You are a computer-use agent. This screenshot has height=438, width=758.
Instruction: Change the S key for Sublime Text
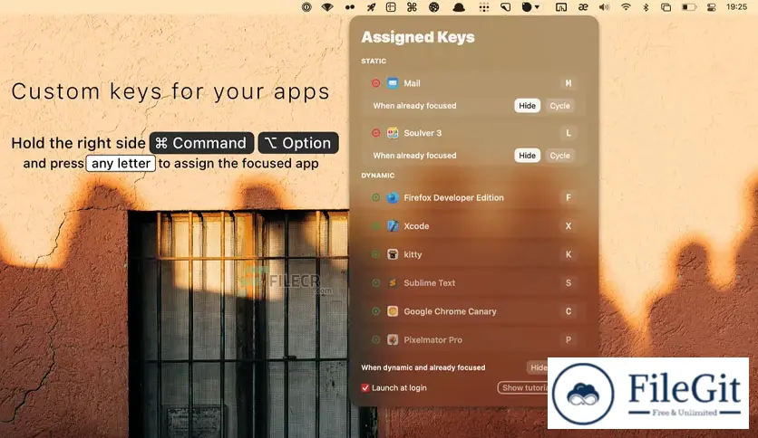568,282
